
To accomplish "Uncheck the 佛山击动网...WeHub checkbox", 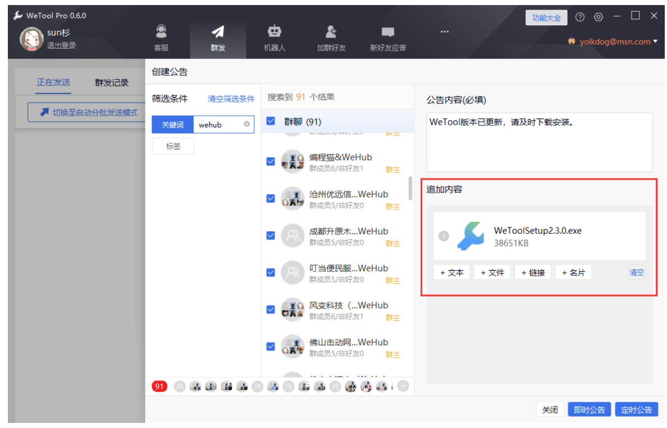I will tap(271, 347).
